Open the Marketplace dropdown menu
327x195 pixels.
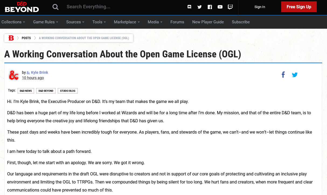(127, 22)
